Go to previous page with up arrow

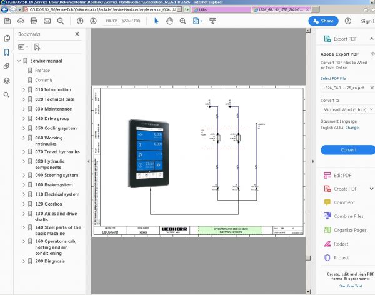[80, 21]
